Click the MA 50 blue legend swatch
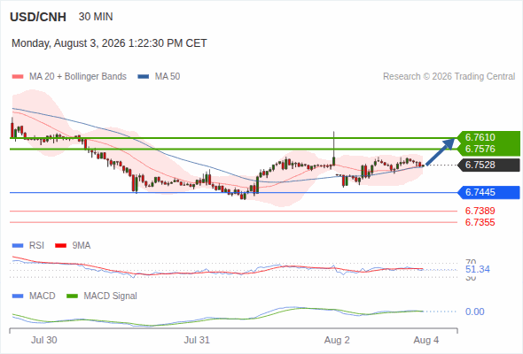 point(144,77)
